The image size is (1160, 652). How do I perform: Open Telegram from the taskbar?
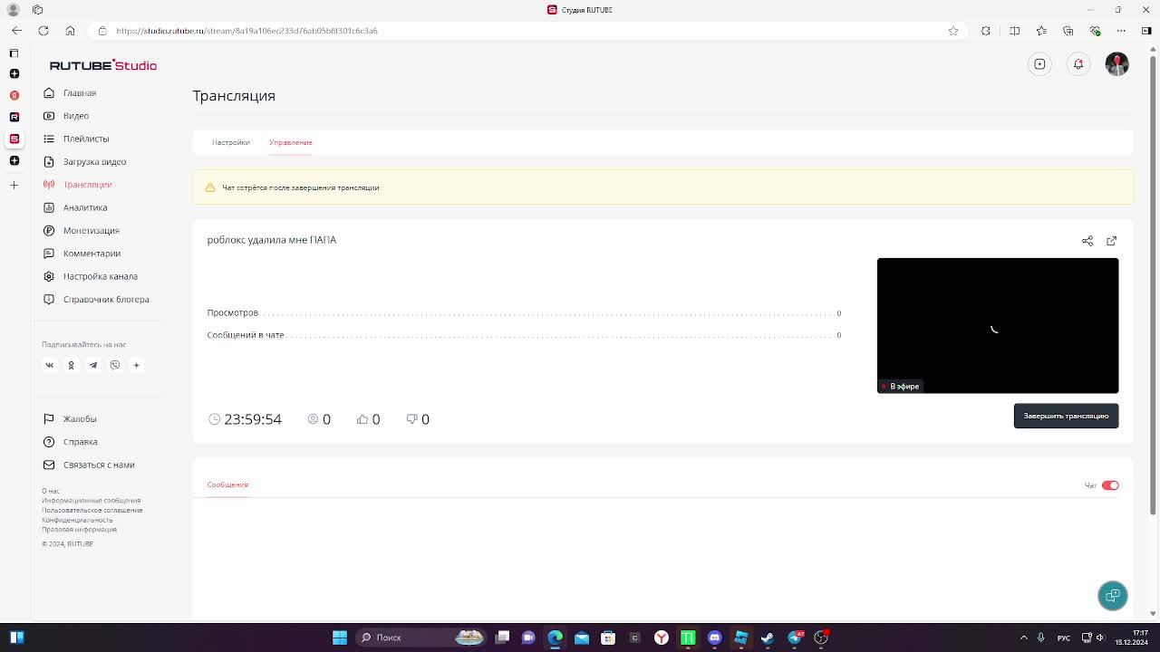coord(795,638)
